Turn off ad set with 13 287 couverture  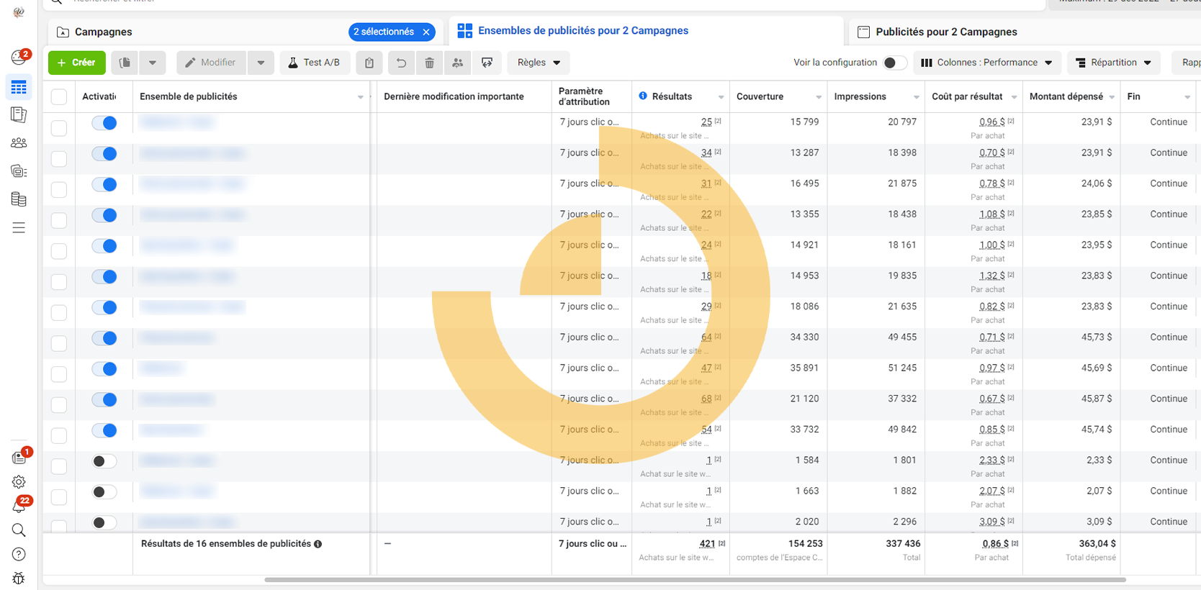pos(104,153)
